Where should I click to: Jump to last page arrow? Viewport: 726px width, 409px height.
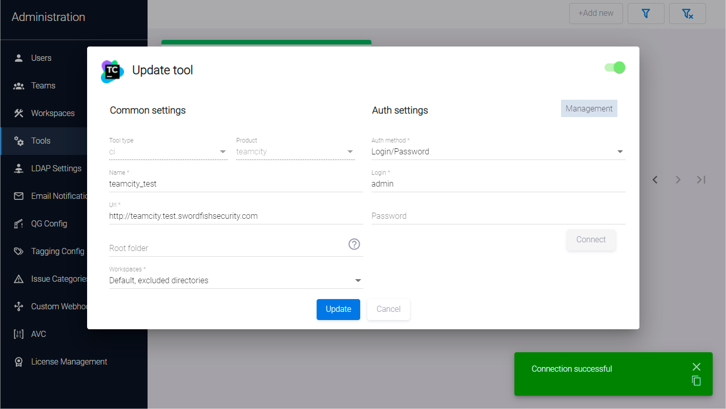[701, 179]
